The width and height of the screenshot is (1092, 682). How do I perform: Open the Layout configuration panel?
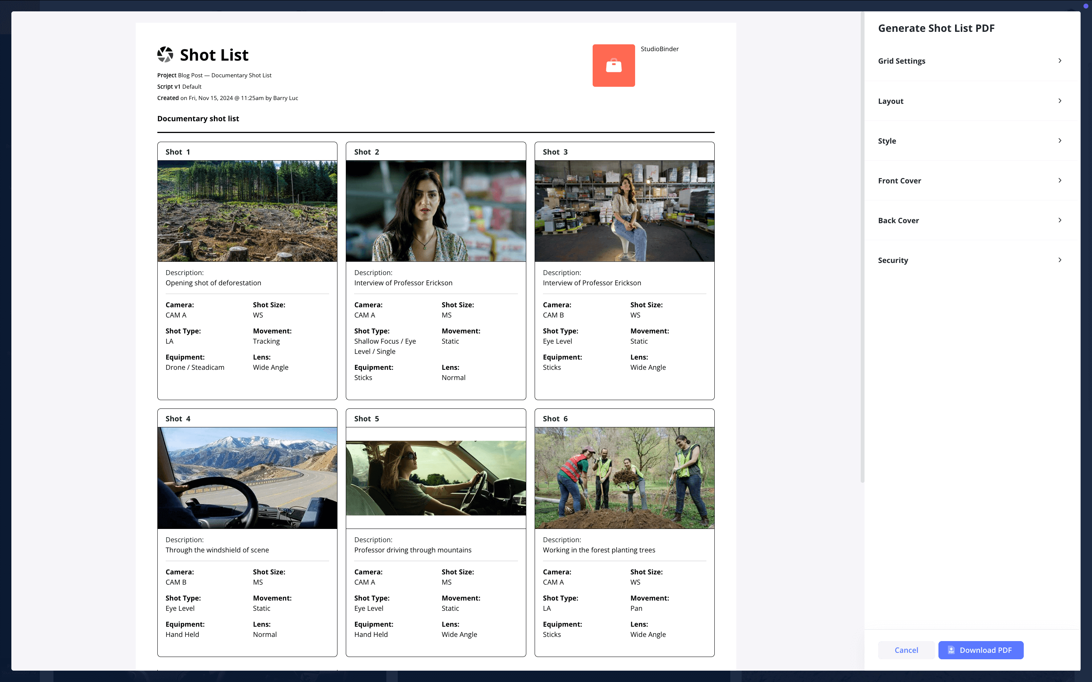coord(971,100)
